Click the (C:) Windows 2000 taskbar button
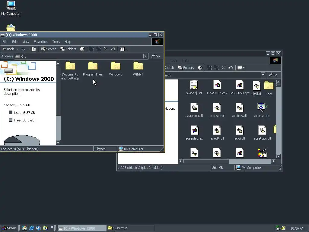The image size is (309, 232). pyautogui.click(x=81, y=228)
